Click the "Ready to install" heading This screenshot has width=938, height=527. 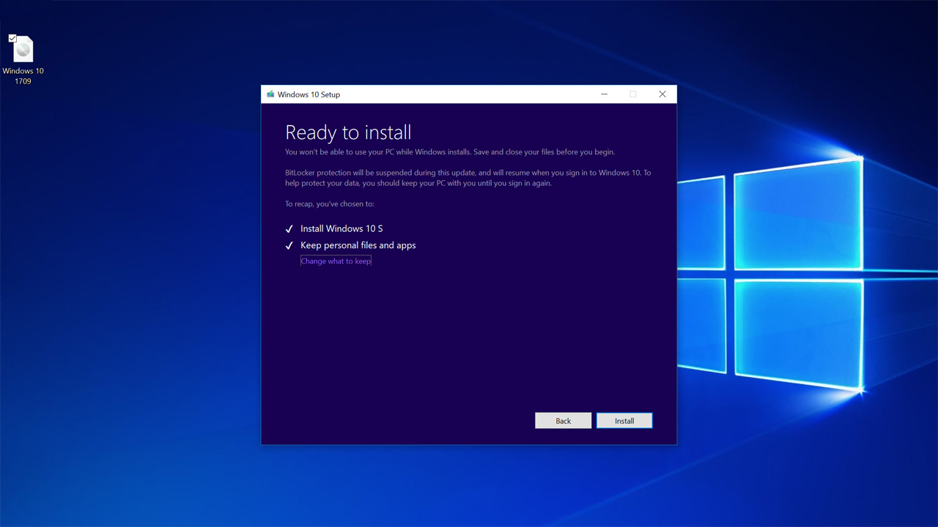tap(348, 132)
